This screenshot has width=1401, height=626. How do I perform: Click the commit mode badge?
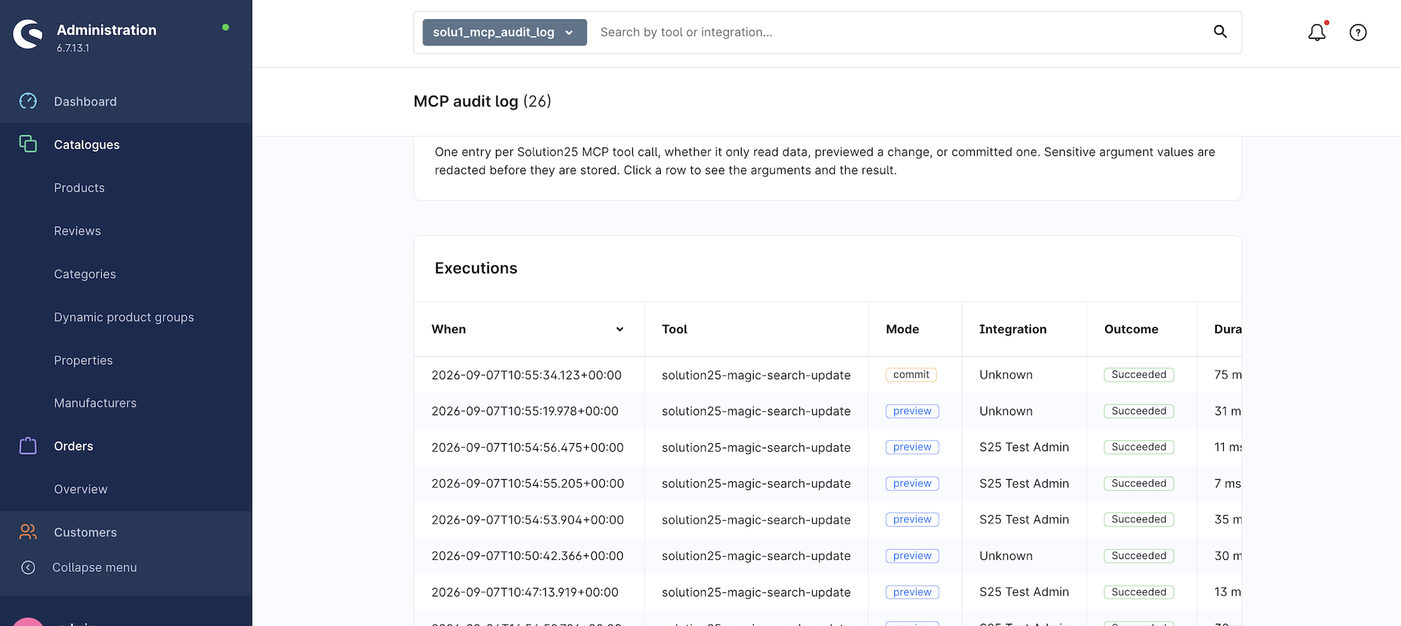point(911,375)
